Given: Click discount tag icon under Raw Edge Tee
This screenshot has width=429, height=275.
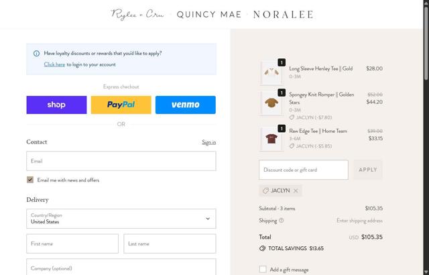Looking at the screenshot, I should click(x=292, y=146).
